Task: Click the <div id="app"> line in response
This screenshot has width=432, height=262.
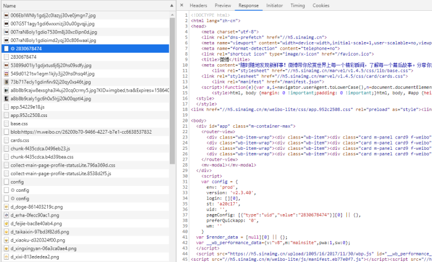Action: point(245,127)
